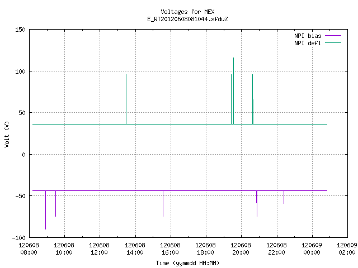This screenshot has width=358, height=268.
Task: Click the x-axis tick label 120608 14:00
Action: (135, 249)
